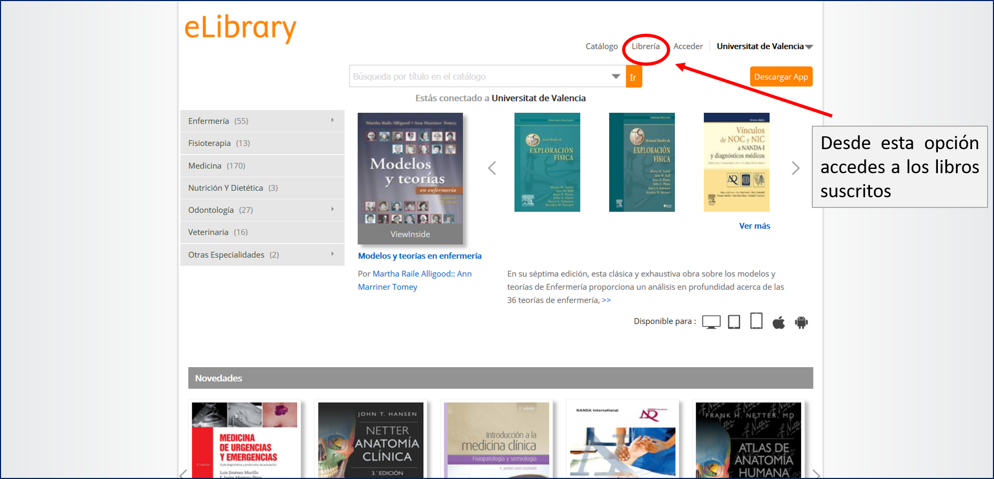
Task: Open the search field dropdown arrow
Action: (616, 76)
